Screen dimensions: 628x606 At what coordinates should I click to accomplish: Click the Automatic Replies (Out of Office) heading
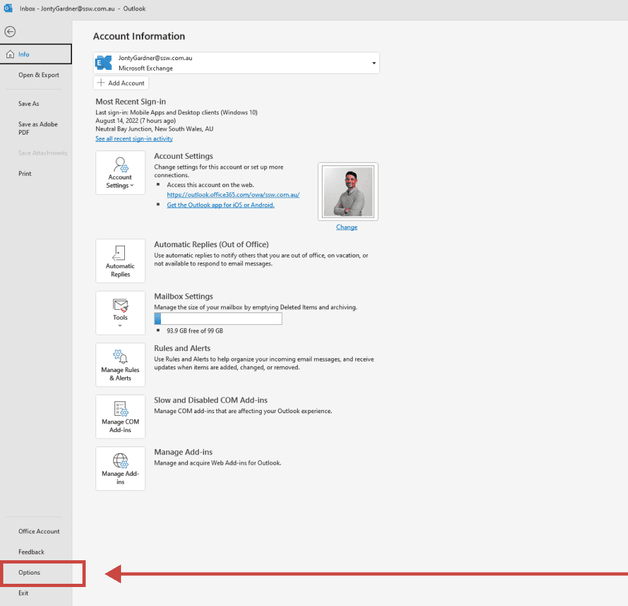point(211,244)
